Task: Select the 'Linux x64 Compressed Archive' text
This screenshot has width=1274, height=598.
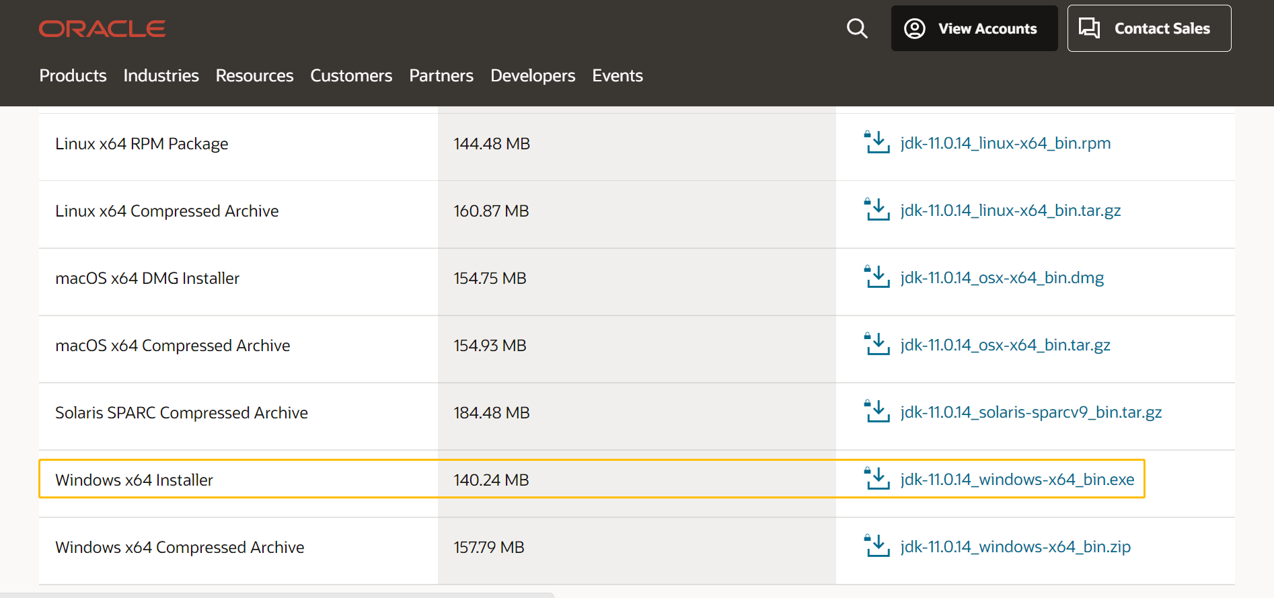Action: pos(167,211)
